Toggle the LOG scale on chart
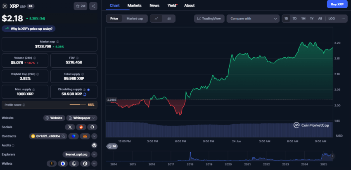351x170 pixels. (332, 19)
